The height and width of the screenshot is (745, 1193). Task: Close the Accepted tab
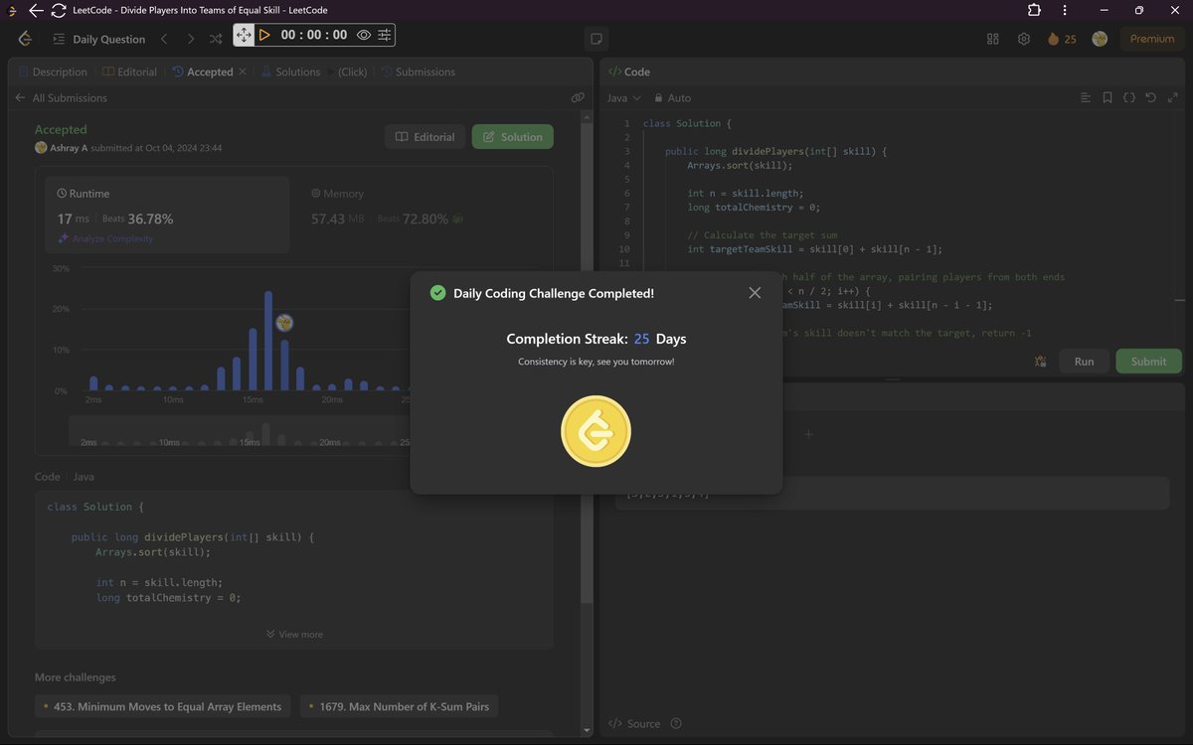click(243, 72)
